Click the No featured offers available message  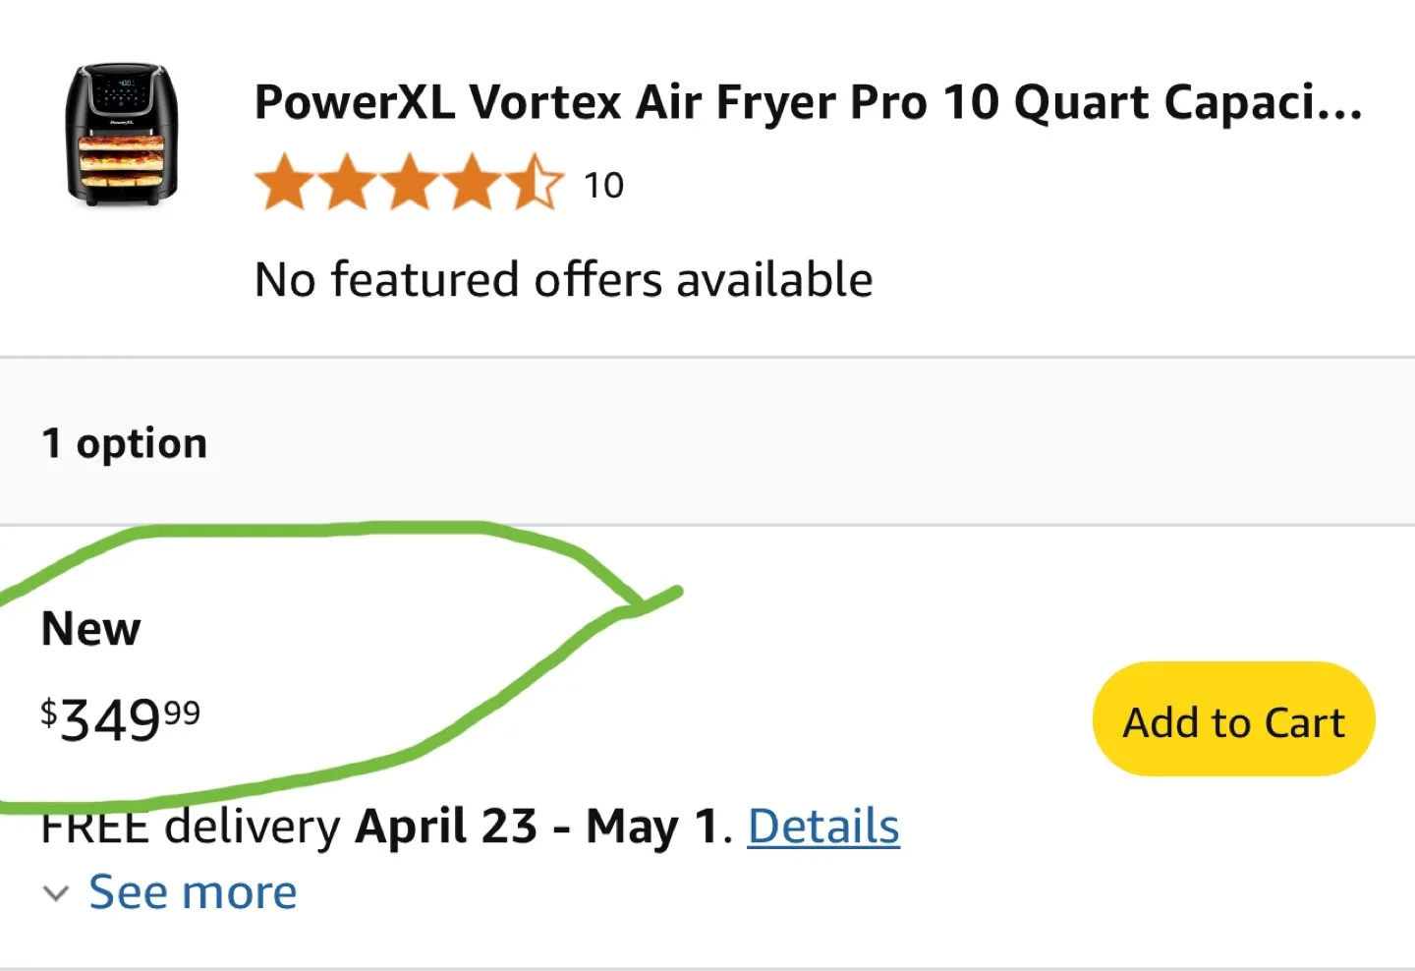coord(562,278)
